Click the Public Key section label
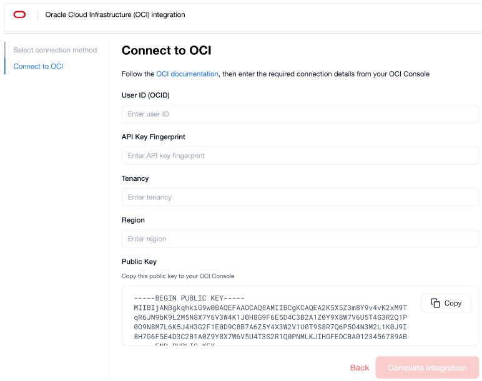The height and width of the screenshot is (381, 482). [139, 262]
